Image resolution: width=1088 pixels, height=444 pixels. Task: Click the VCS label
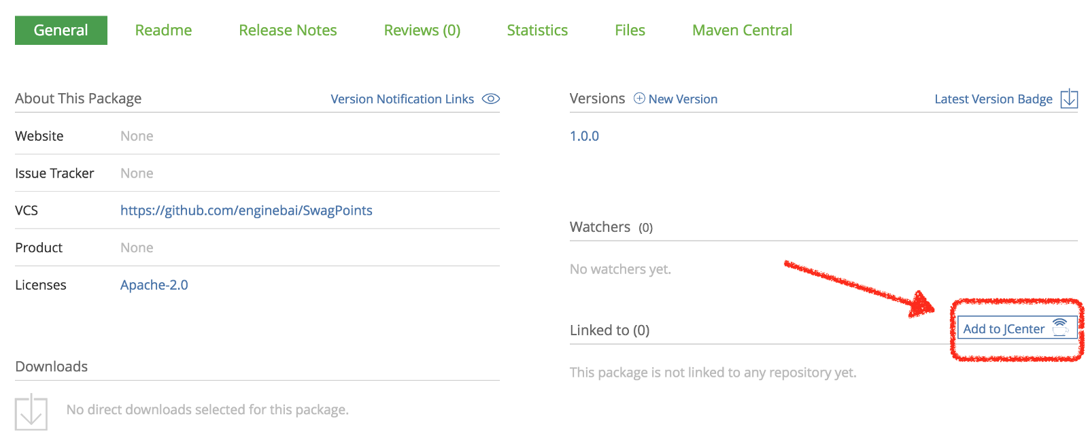27,210
